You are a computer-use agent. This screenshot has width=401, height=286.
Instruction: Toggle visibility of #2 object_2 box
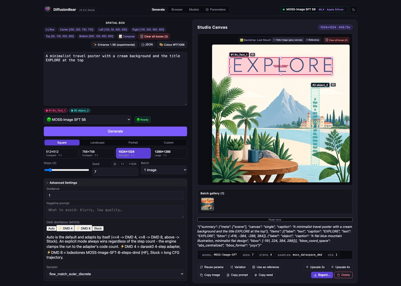[333, 85]
